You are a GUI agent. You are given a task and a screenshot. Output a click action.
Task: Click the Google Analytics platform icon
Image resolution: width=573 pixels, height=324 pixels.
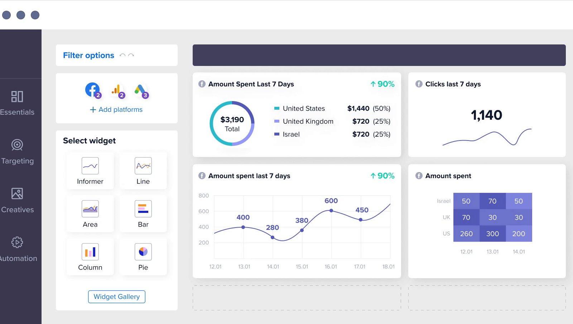click(116, 90)
